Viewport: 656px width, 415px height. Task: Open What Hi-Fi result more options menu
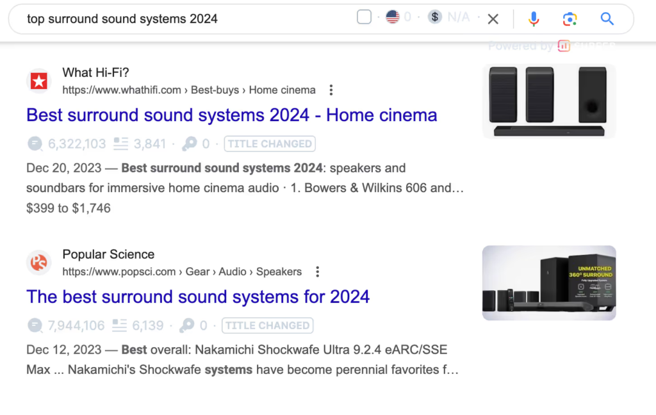[x=331, y=90]
